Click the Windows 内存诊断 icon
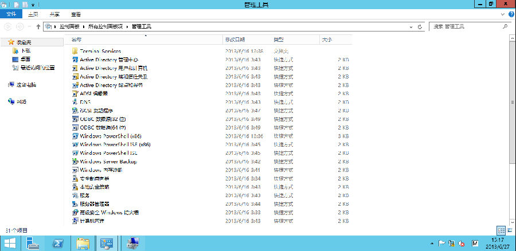The image size is (516, 251). point(75,170)
